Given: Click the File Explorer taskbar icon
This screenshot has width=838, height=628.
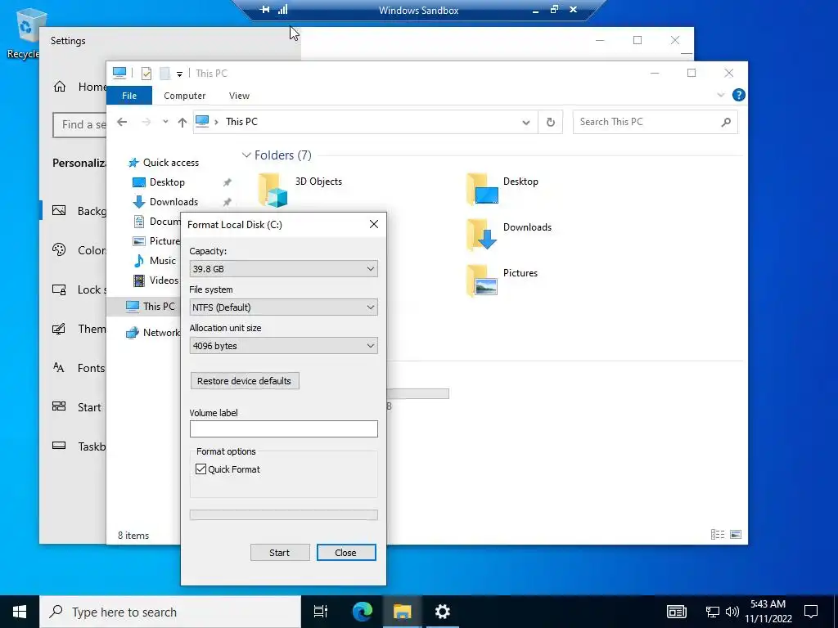Looking at the screenshot, I should coord(402,612).
